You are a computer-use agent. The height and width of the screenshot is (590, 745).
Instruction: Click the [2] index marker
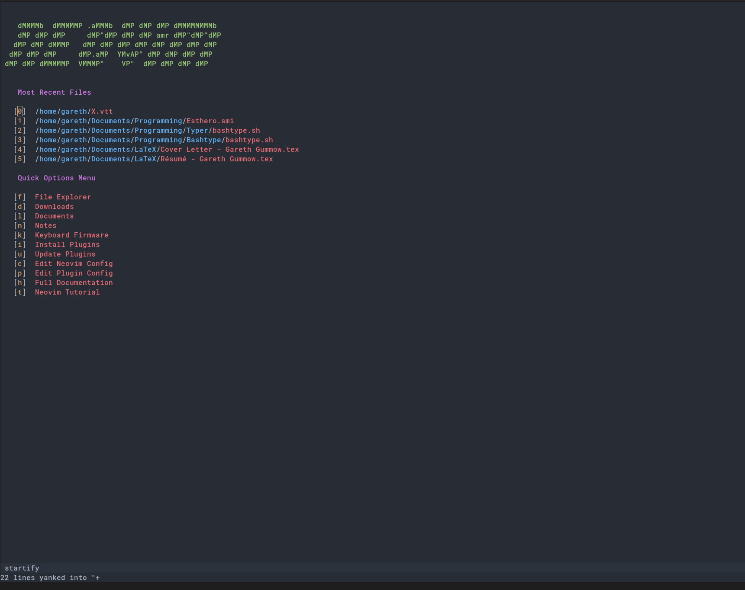click(20, 130)
